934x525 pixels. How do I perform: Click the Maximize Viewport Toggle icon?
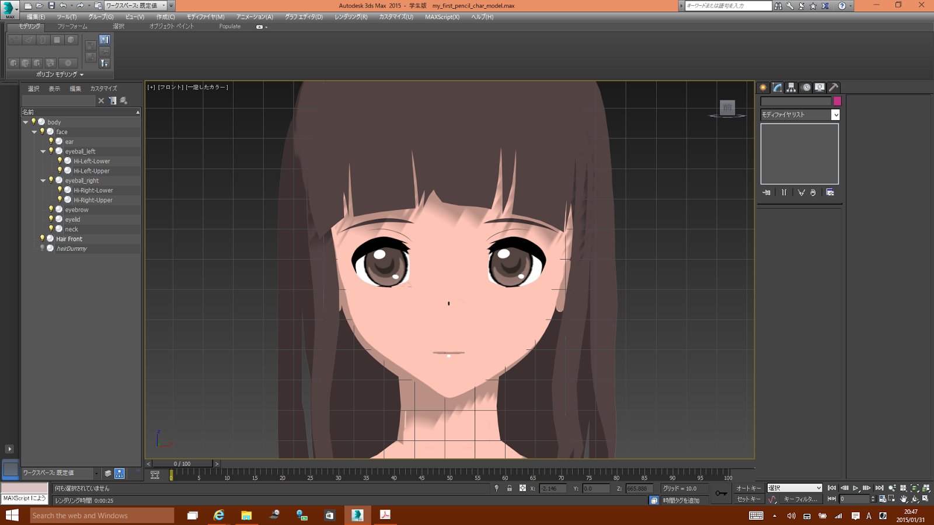click(x=926, y=499)
